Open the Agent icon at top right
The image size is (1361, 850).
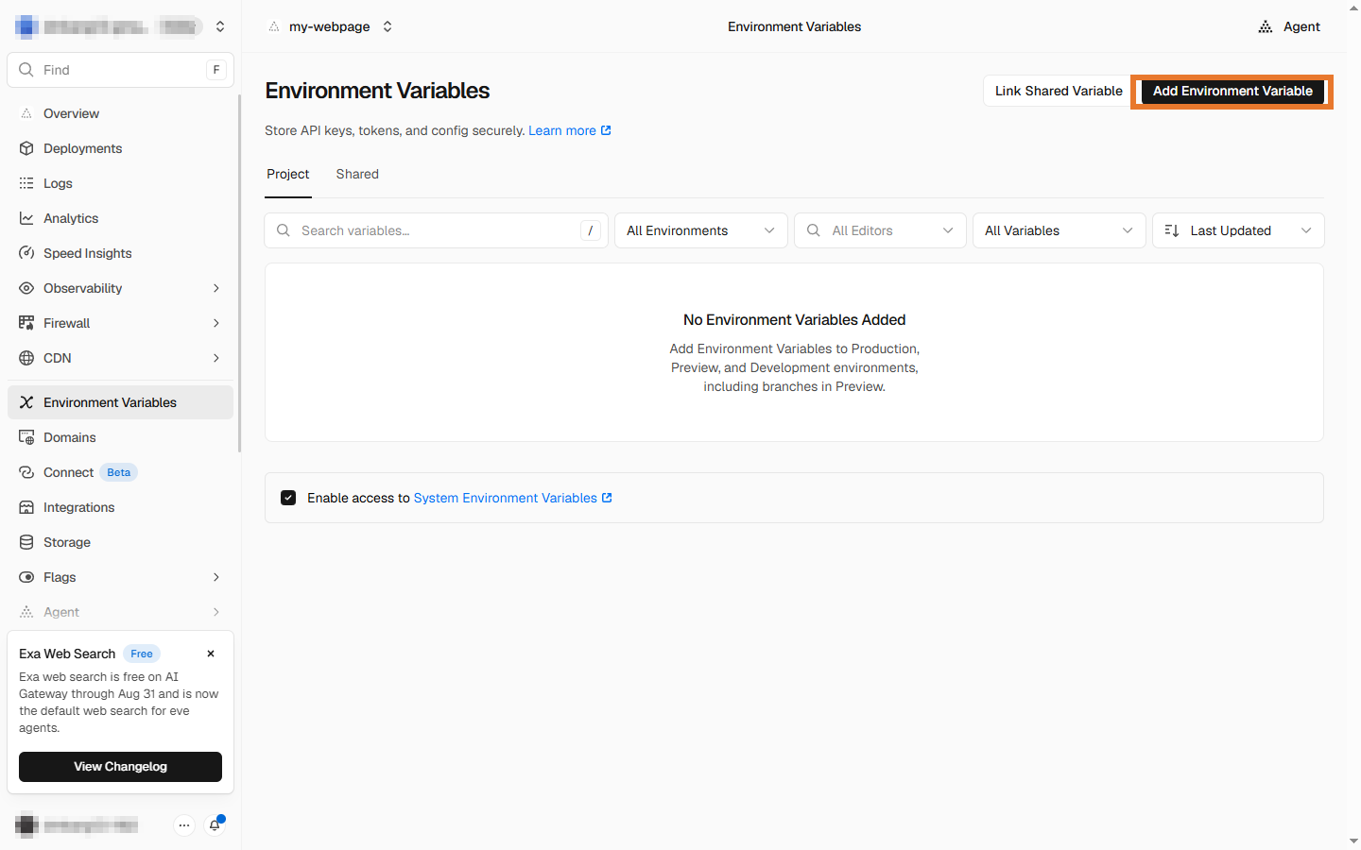[1266, 26]
